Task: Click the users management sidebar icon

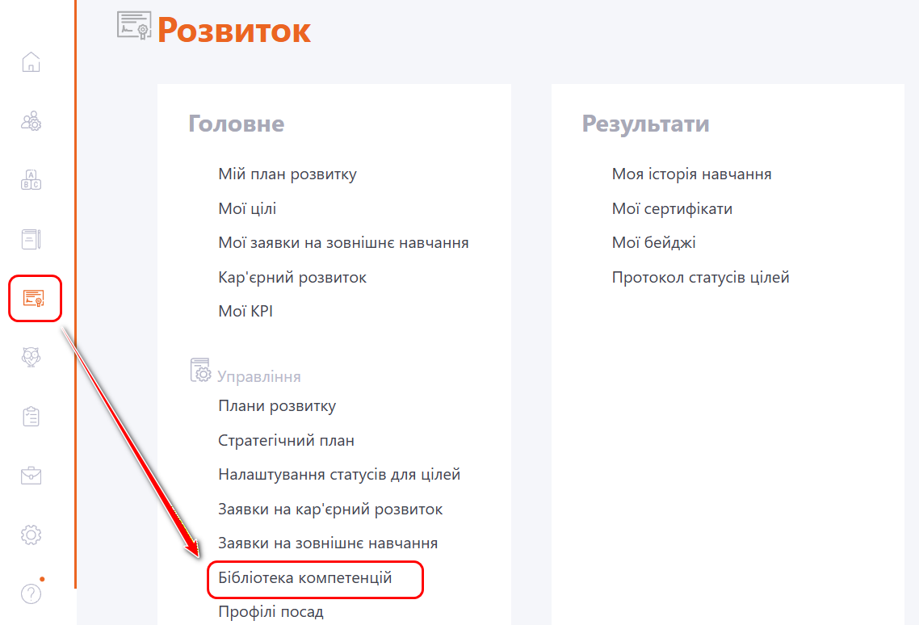Action: pyautogui.click(x=31, y=121)
